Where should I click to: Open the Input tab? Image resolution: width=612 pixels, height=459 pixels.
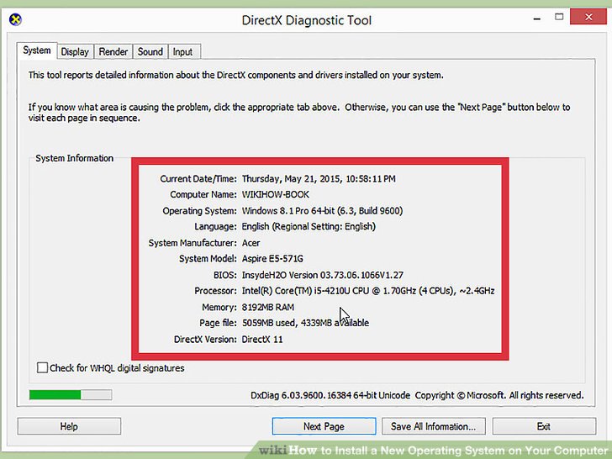pos(182,51)
